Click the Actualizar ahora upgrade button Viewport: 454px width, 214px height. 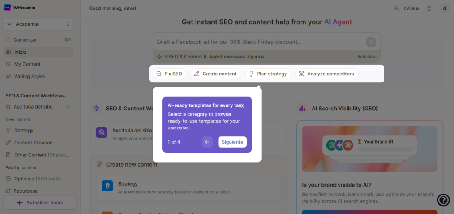point(40,202)
